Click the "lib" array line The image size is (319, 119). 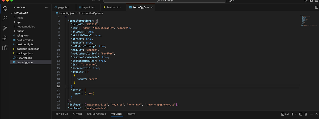click(101, 28)
